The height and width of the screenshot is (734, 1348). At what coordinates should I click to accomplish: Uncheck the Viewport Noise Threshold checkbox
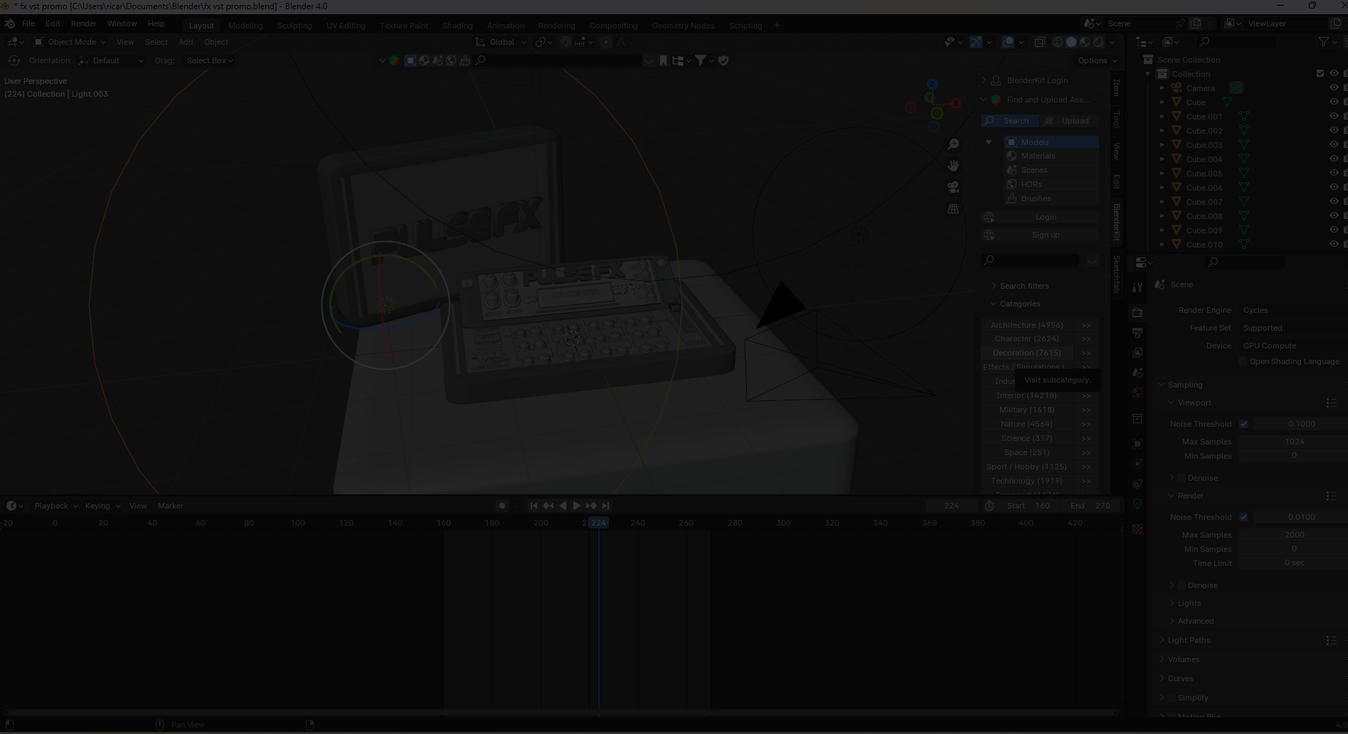coord(1243,424)
